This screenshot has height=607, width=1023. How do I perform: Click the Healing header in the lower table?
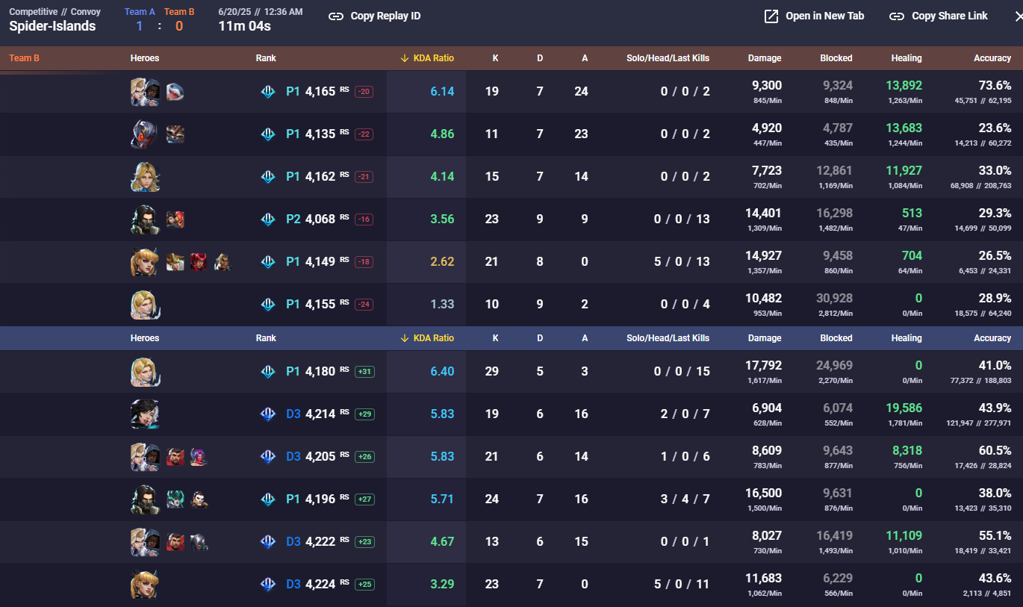click(907, 338)
